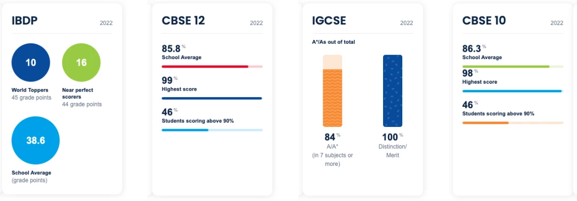Click the dark blue CBSE 12 Highest score bar

point(212,98)
